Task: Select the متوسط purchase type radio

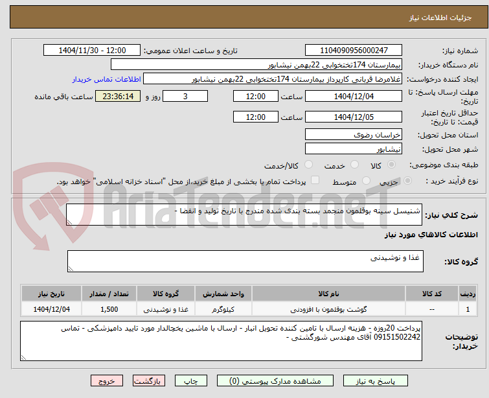Action: [x=366, y=181]
